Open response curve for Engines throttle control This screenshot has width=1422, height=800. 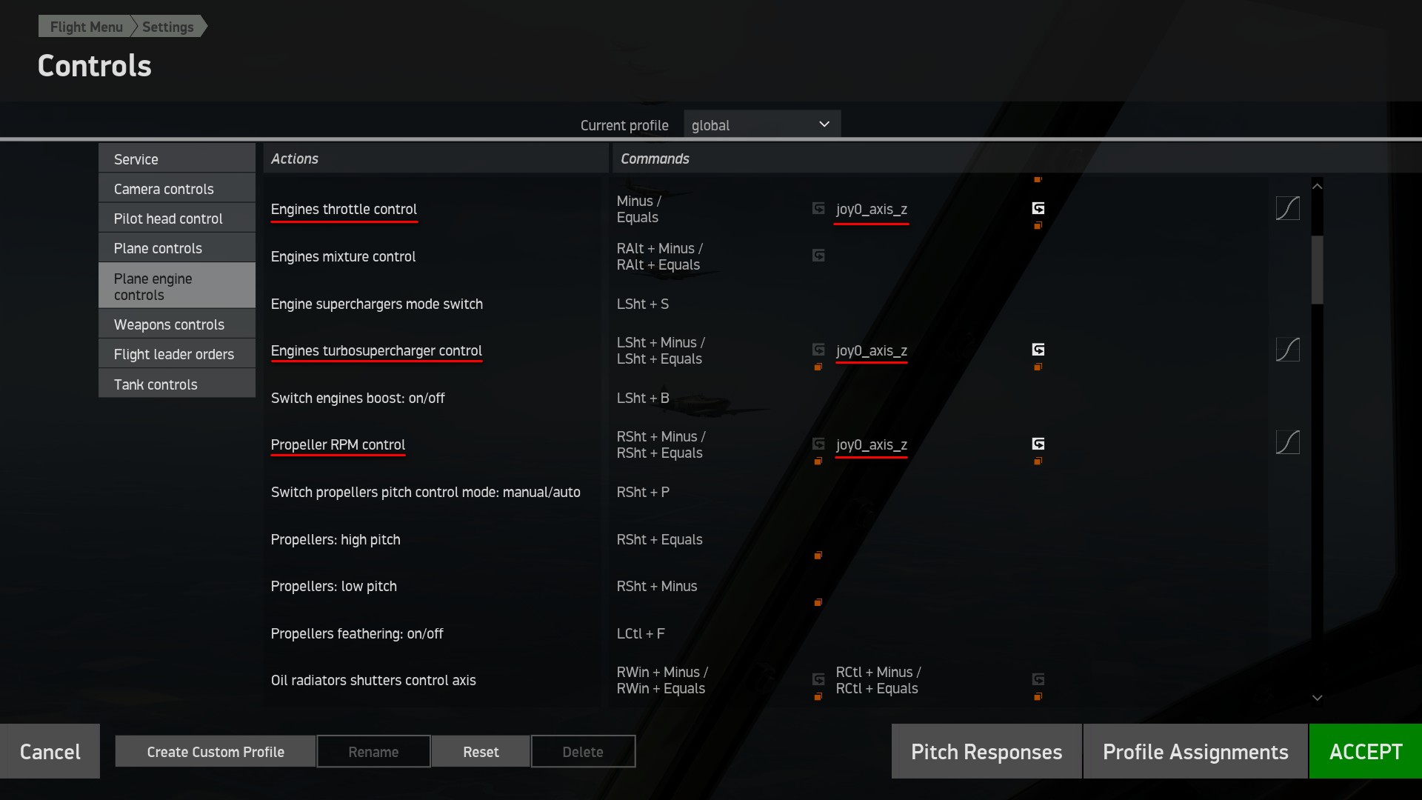pos(1287,208)
